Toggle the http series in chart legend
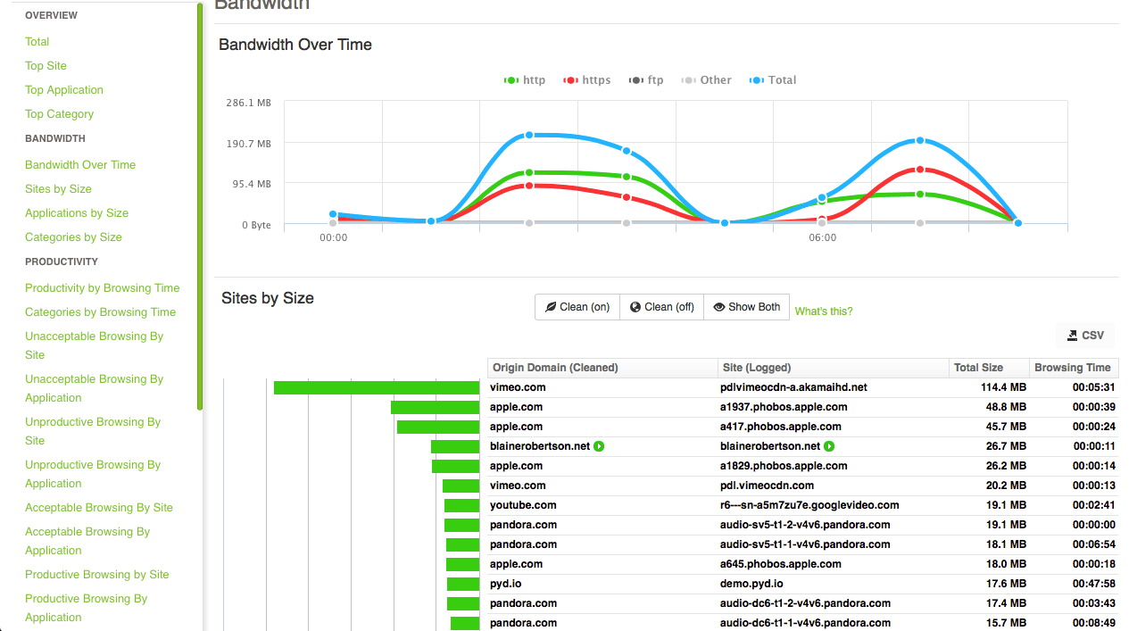Image resolution: width=1137 pixels, height=631 pixels. pos(525,80)
